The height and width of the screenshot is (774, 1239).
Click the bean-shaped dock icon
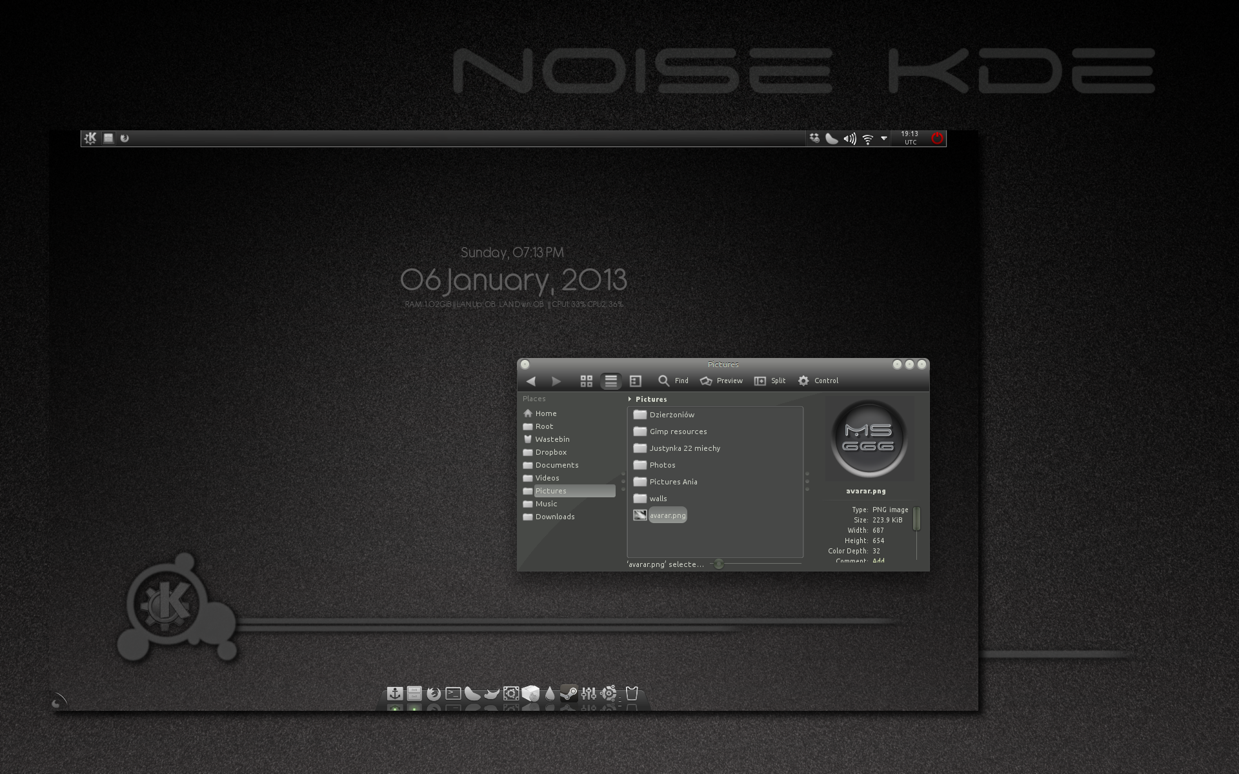472,693
